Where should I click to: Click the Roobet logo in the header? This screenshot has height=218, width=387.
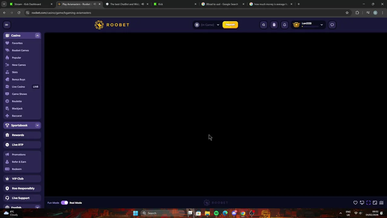(x=112, y=25)
